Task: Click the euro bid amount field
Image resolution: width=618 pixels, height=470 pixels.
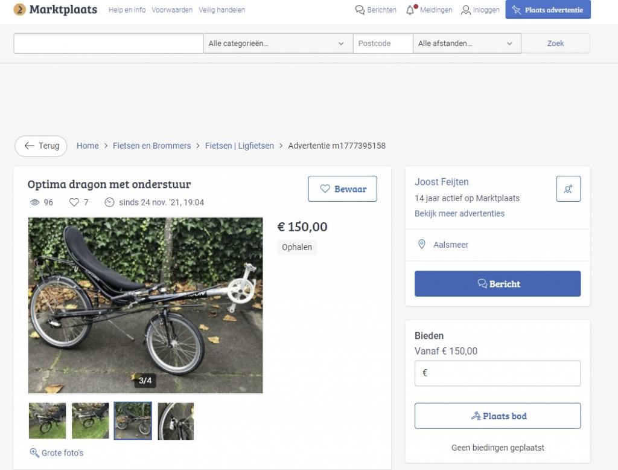Action: [x=497, y=373]
